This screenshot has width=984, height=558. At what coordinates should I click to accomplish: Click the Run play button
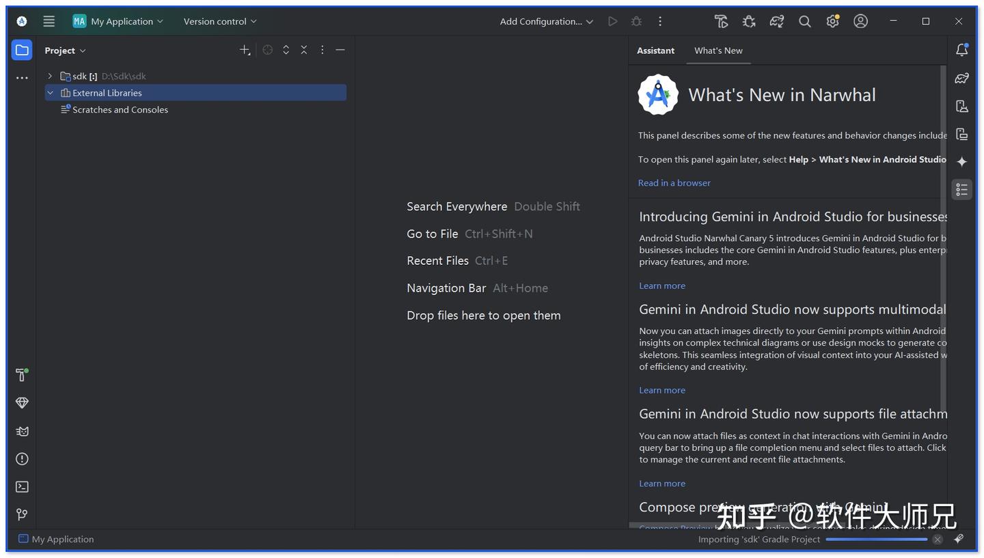tap(613, 21)
